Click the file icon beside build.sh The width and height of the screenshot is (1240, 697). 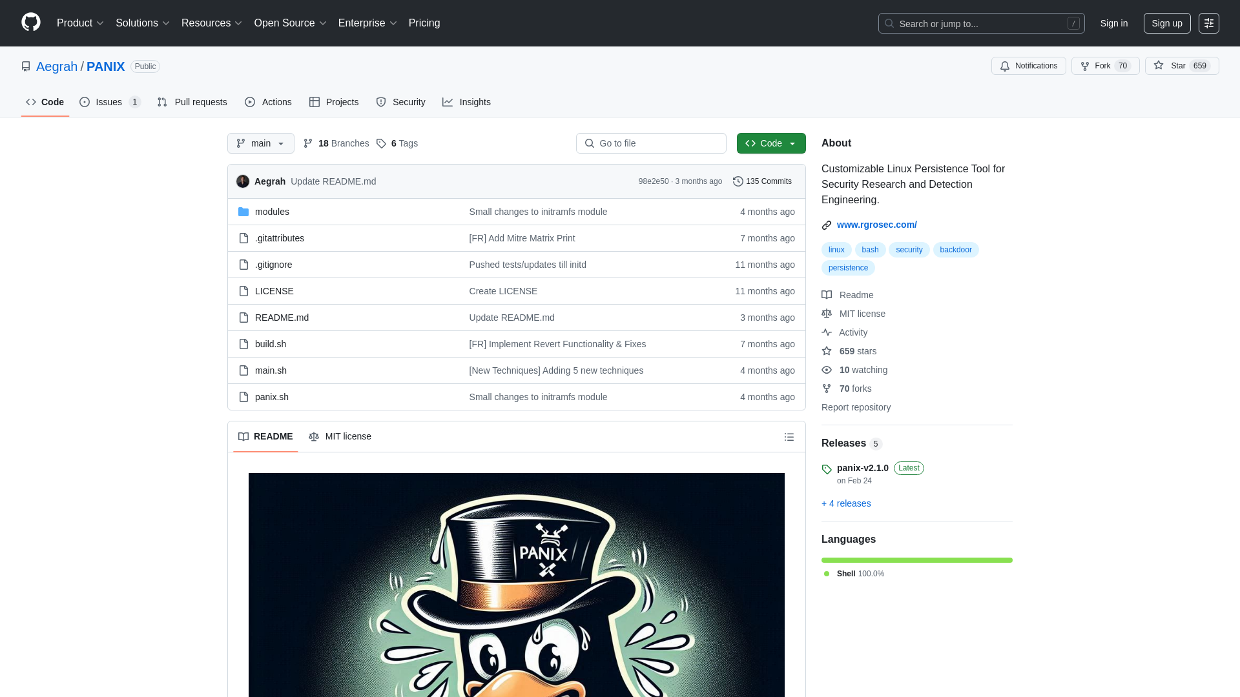243,344
